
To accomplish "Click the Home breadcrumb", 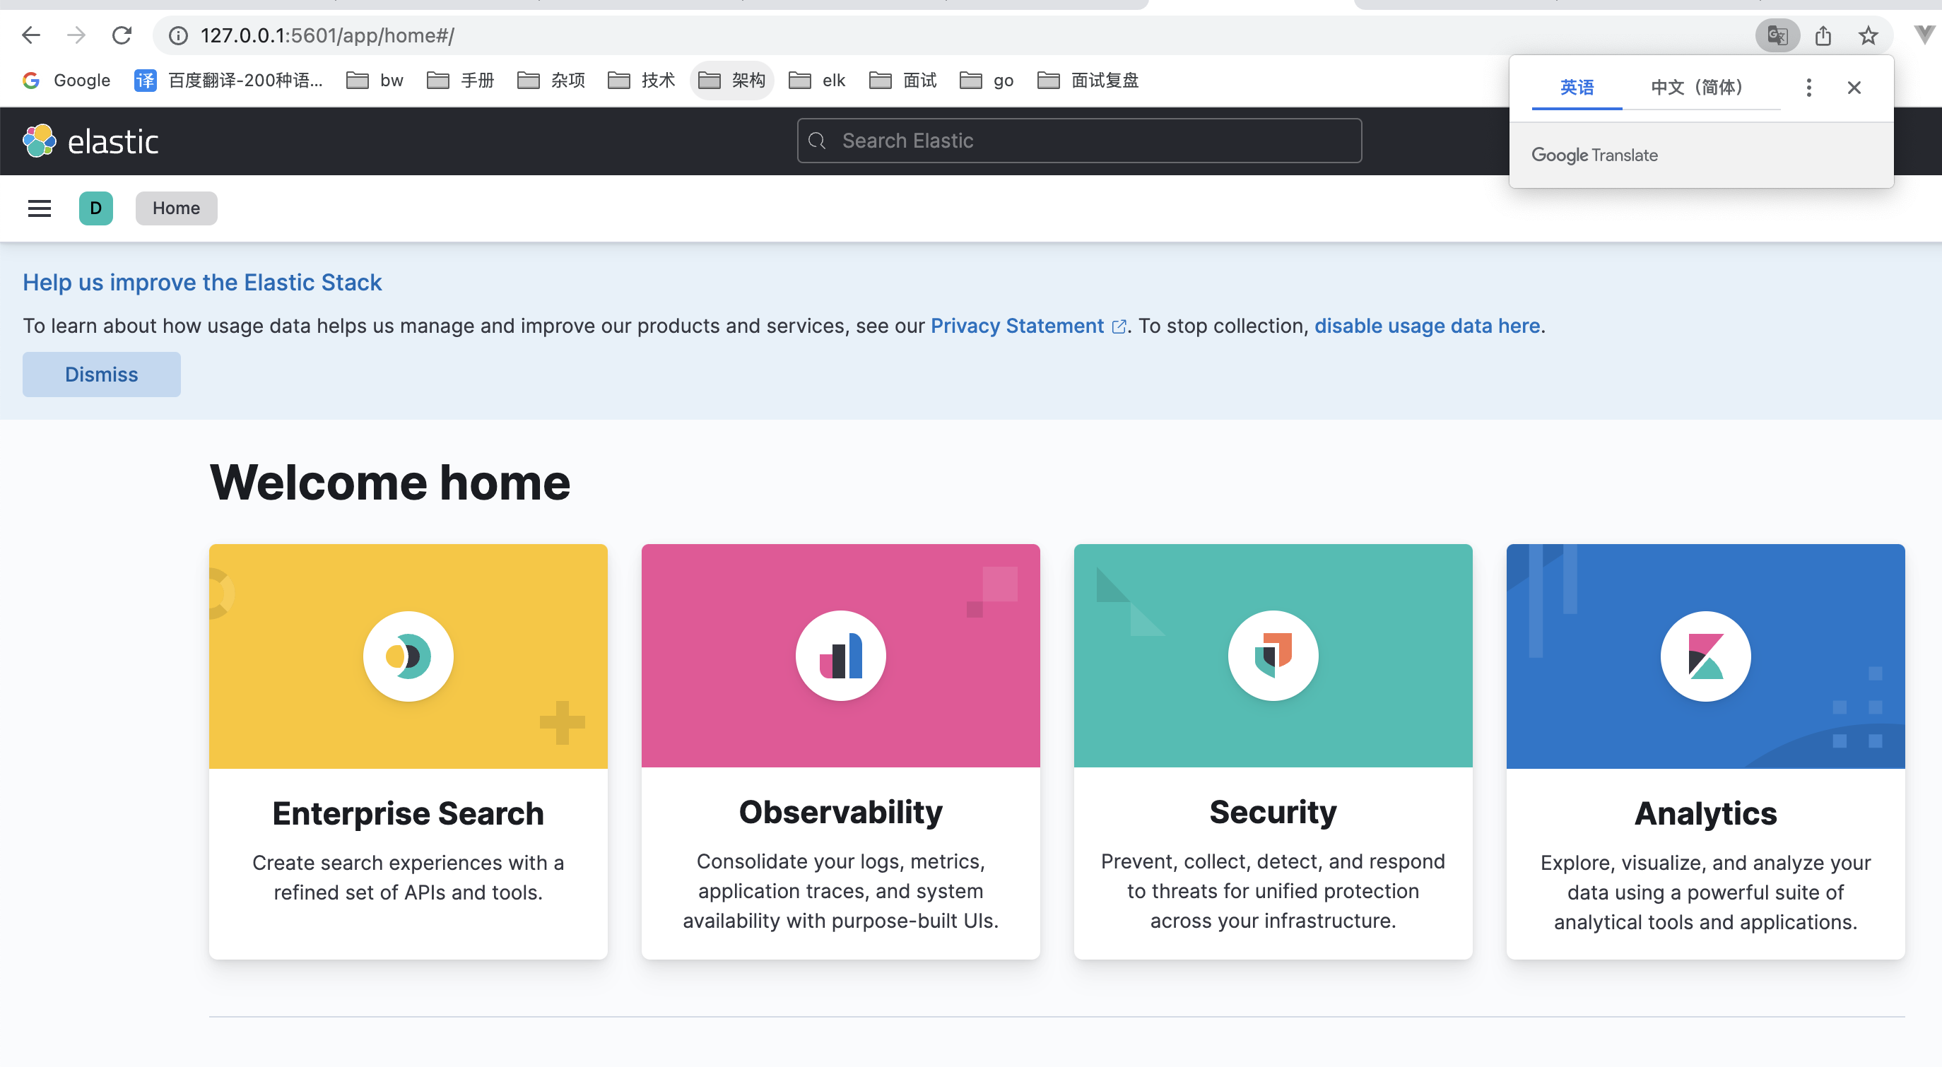I will click(177, 208).
